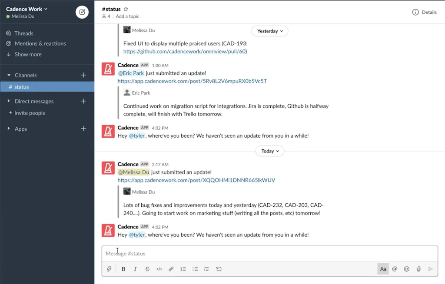
Task: Open the Yesterday date dropdown
Action: click(x=269, y=31)
